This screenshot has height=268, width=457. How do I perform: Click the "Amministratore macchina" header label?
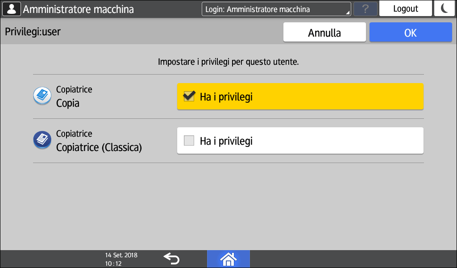78,9
